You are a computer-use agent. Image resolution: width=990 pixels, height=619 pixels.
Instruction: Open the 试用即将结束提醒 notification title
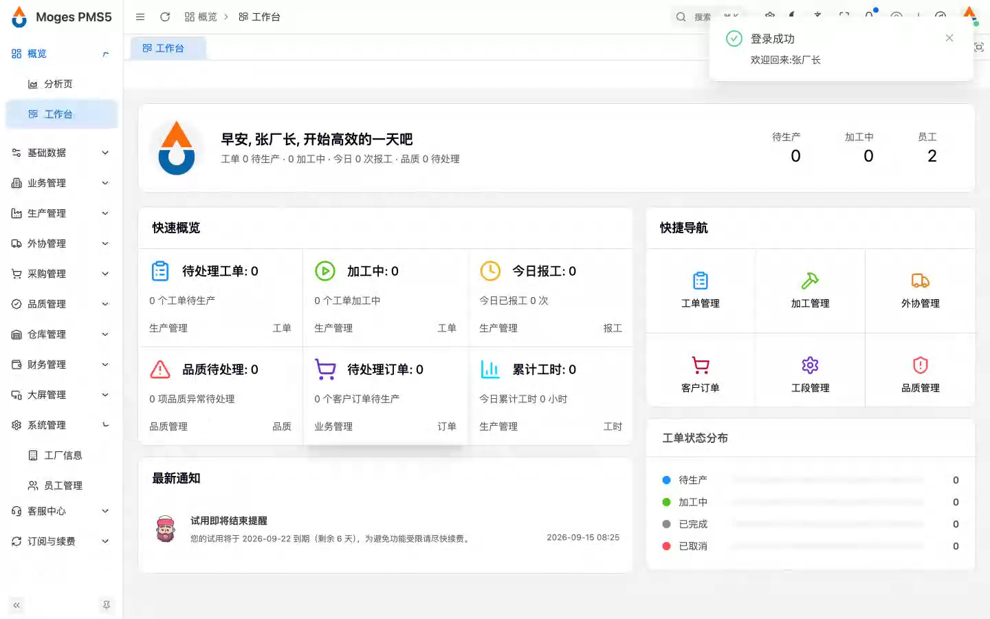click(x=229, y=521)
